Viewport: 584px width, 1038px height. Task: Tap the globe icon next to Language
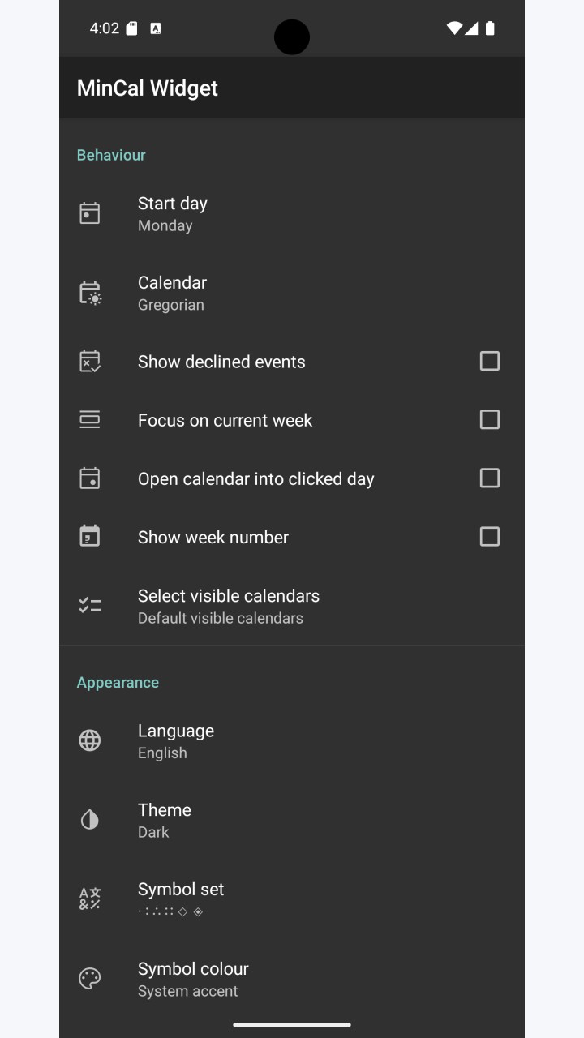pos(90,740)
